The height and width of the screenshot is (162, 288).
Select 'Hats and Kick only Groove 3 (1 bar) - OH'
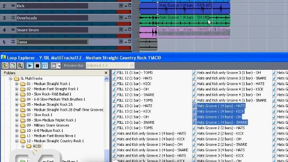229,73
